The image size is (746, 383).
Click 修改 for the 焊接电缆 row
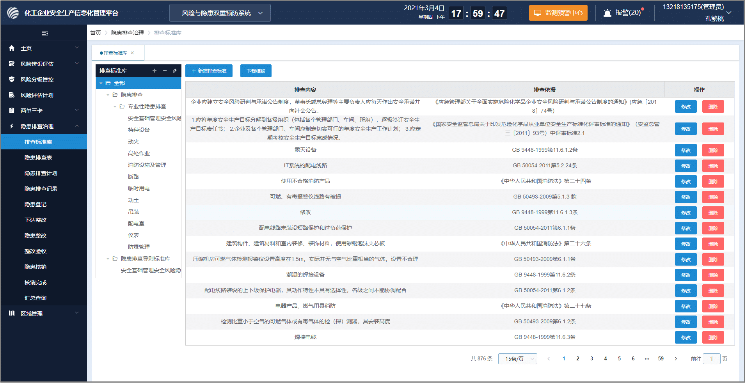pyautogui.click(x=686, y=337)
